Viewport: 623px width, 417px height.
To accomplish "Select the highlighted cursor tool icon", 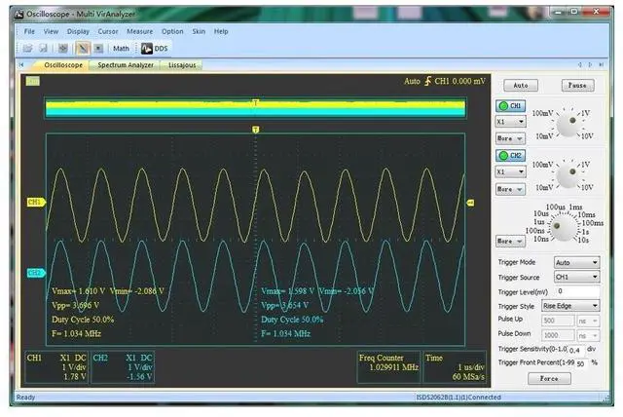I will (x=83, y=47).
